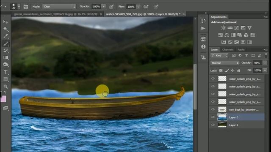Select the Layers tab
The width and height of the screenshot is (271, 152).
(215, 50)
